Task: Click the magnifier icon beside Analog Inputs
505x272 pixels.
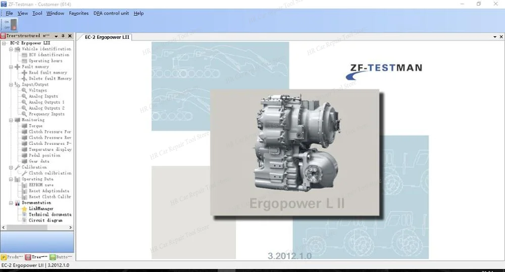Action: 24,96
